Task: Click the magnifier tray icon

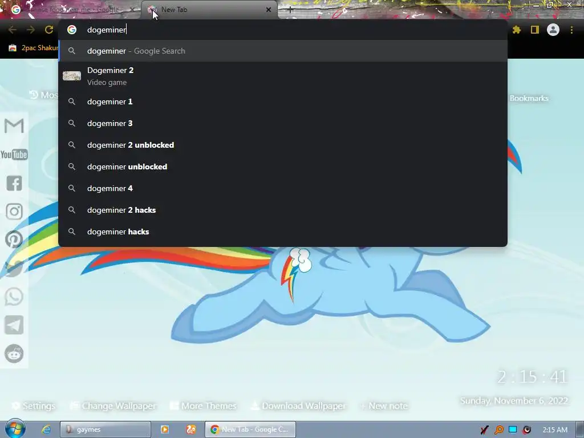Action: click(x=498, y=430)
